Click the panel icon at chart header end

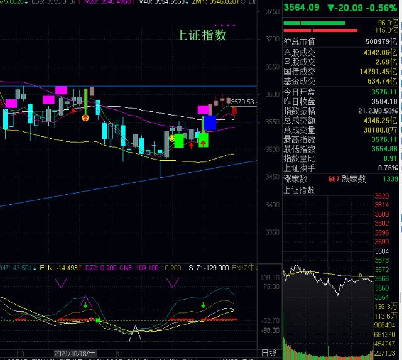[x=253, y=2]
